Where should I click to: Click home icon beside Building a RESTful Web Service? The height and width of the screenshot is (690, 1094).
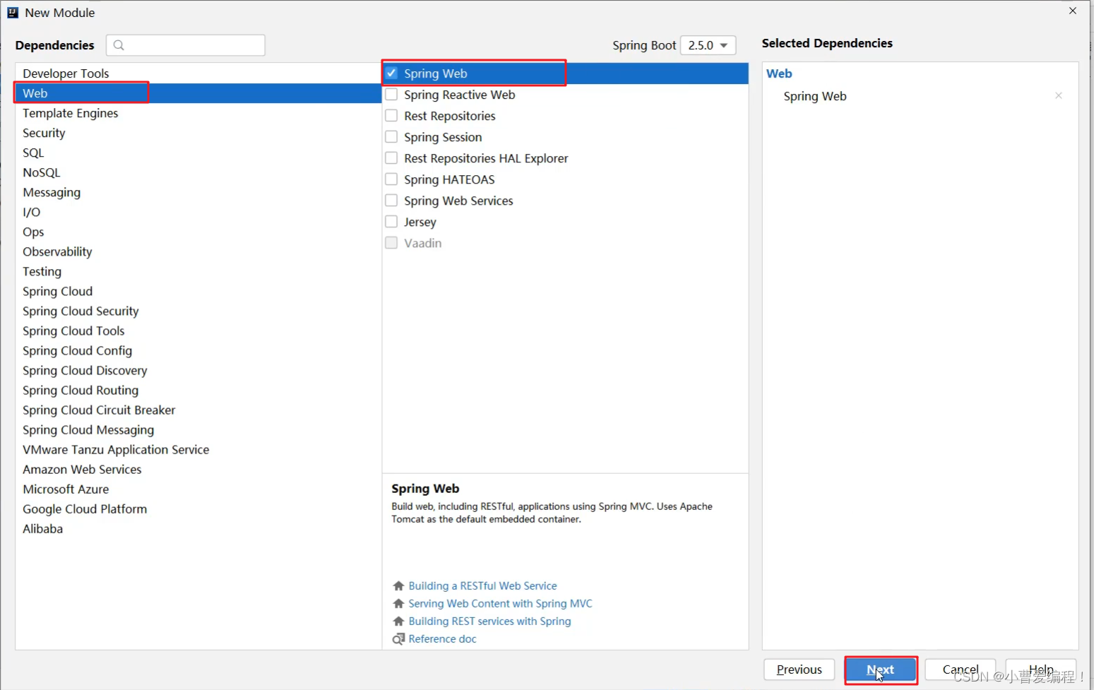[x=398, y=586]
